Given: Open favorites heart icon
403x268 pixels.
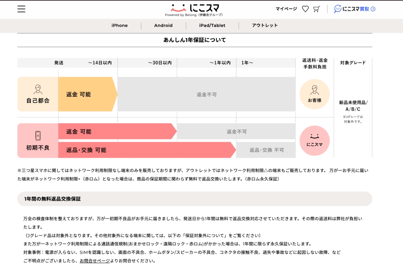Looking at the screenshot, I should [305, 9].
